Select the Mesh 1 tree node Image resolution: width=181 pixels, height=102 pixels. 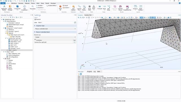tap(12, 50)
